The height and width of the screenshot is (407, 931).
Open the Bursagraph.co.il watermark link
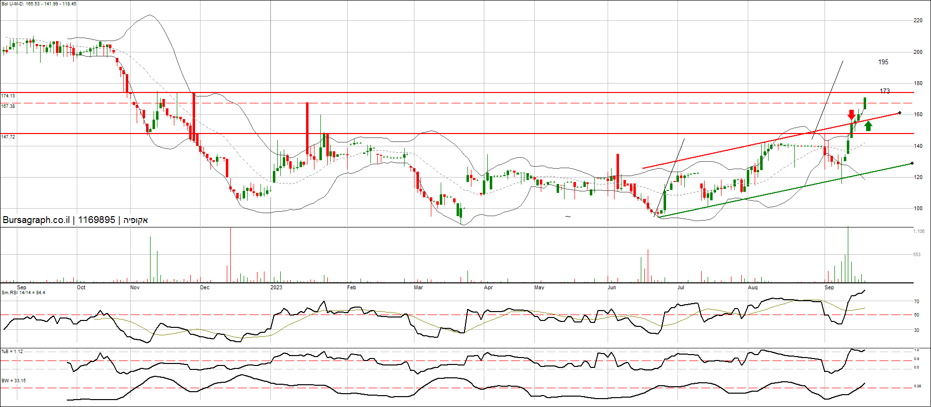36,220
